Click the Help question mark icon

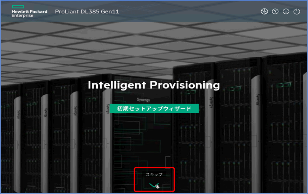pos(275,12)
